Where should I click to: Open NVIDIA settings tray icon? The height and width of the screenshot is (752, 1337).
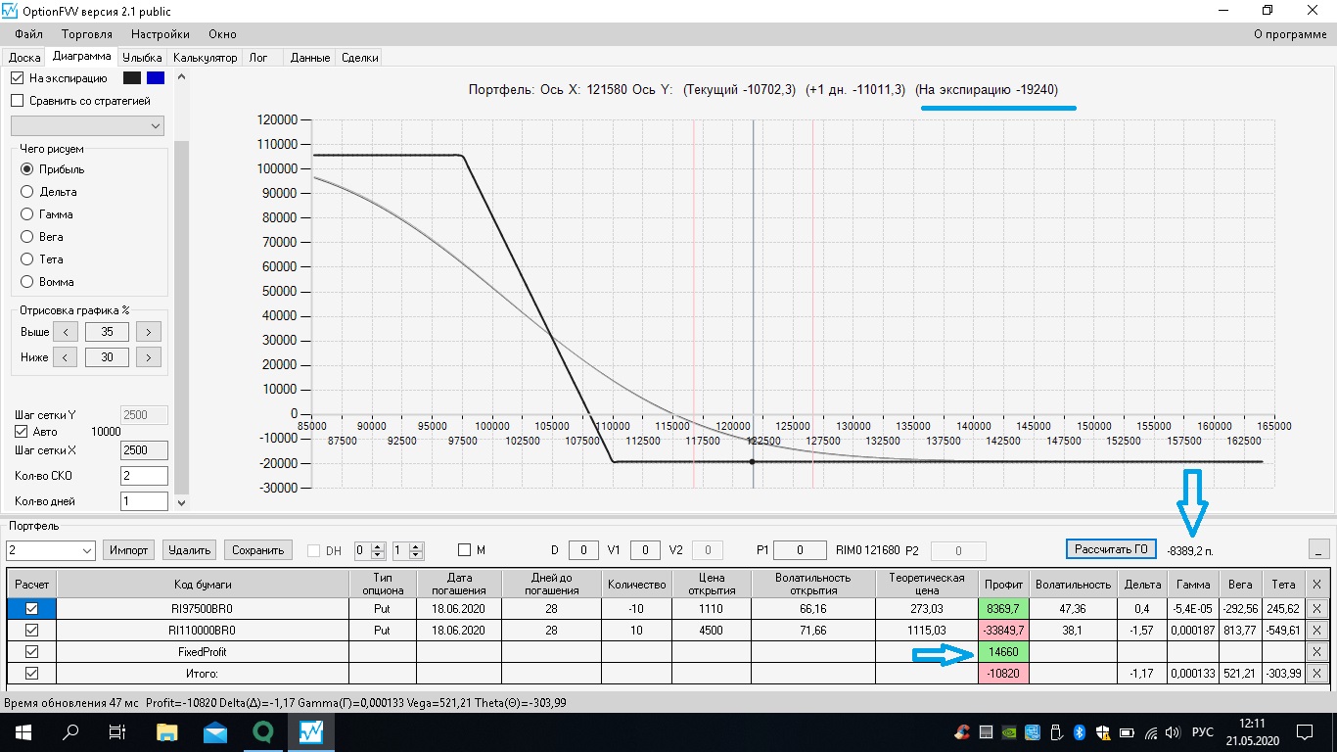point(1010,732)
